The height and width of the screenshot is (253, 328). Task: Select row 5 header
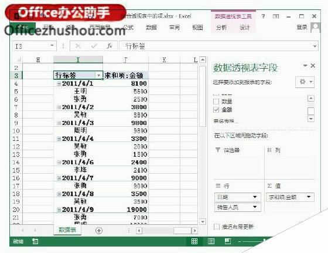[x=16, y=92]
